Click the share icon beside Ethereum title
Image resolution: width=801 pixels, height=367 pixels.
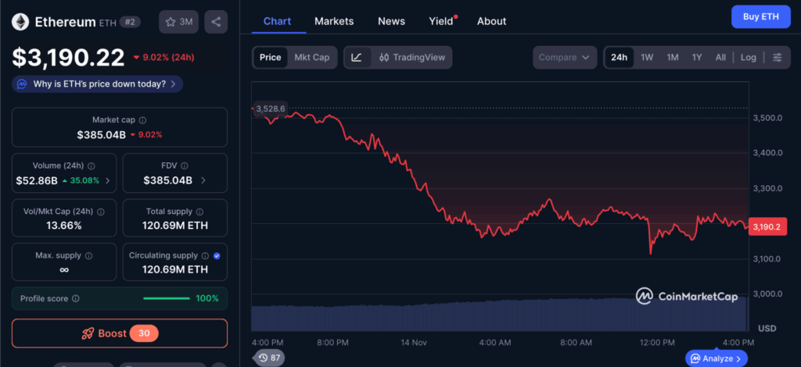click(x=216, y=22)
